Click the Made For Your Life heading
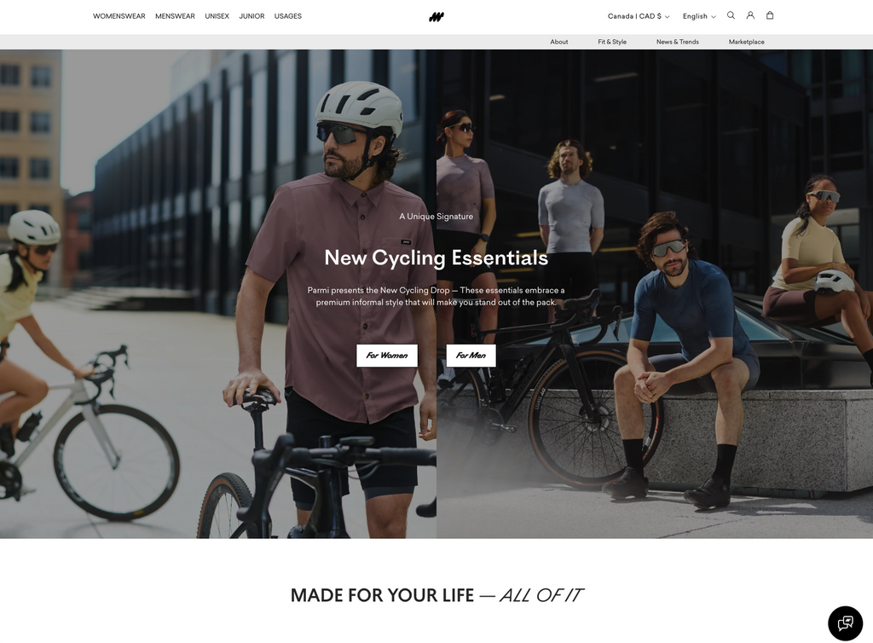This screenshot has width=873, height=643. click(x=436, y=595)
